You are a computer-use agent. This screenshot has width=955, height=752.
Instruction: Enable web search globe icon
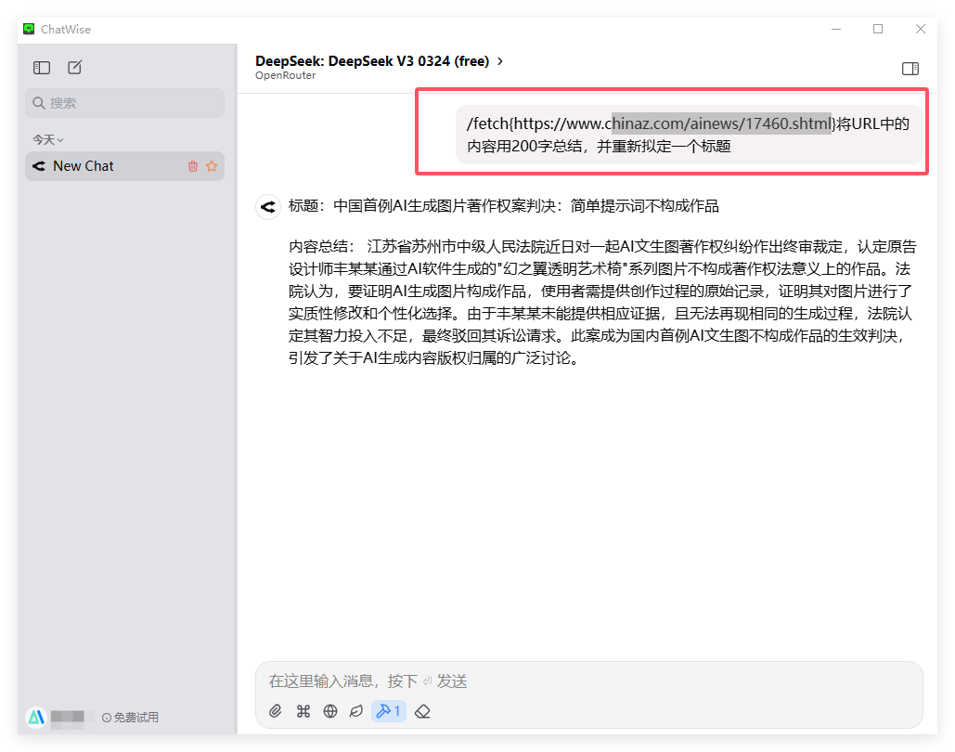pyautogui.click(x=330, y=711)
